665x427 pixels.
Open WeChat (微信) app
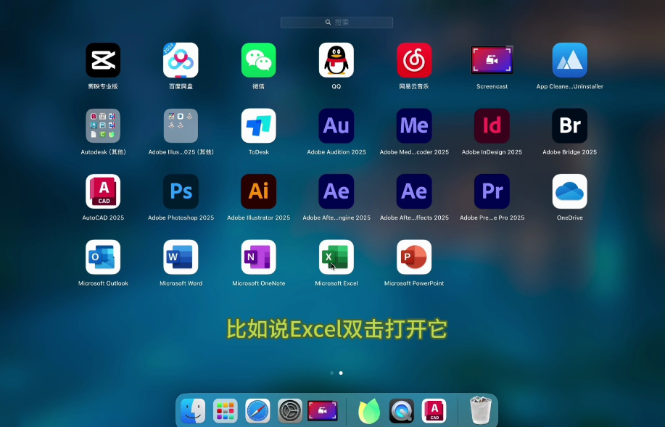[259, 60]
